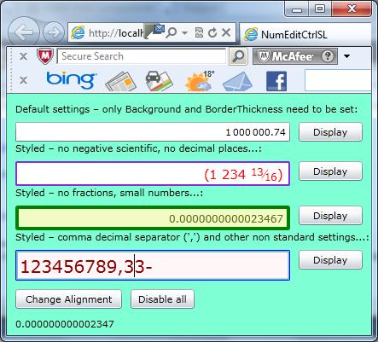Click the Internet Explorer page icon in address bar
The height and width of the screenshot is (342, 378).
pyautogui.click(x=78, y=32)
